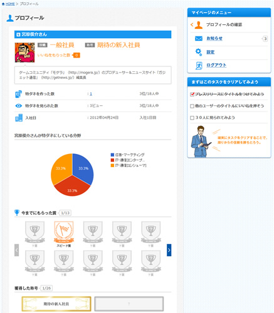
Task: Click red legend swatch IT・通信エンター
Action: tap(112, 160)
